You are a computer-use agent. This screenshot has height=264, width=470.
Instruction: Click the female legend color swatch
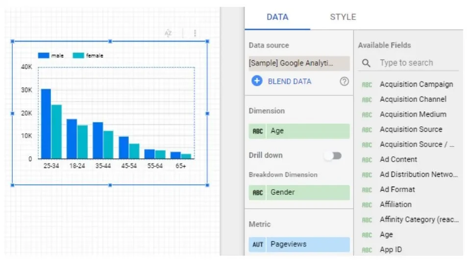(78, 55)
